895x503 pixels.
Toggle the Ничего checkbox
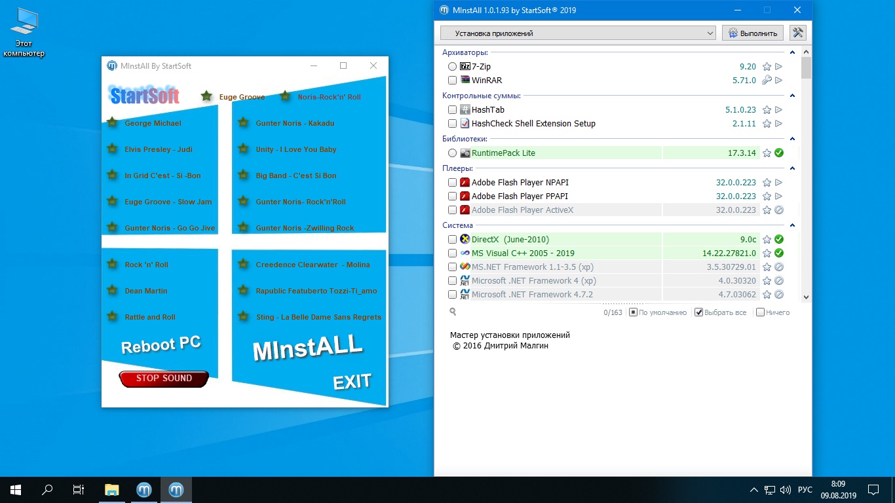click(x=760, y=312)
